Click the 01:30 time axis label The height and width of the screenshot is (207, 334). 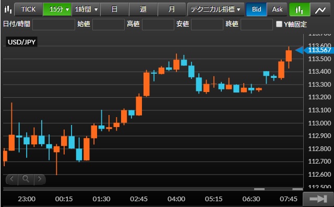101,199
